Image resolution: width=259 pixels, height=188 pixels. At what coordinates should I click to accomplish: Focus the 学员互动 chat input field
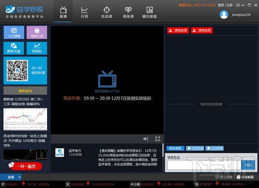click(x=204, y=165)
